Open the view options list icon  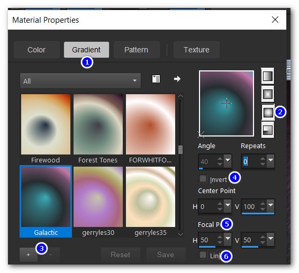(156, 79)
